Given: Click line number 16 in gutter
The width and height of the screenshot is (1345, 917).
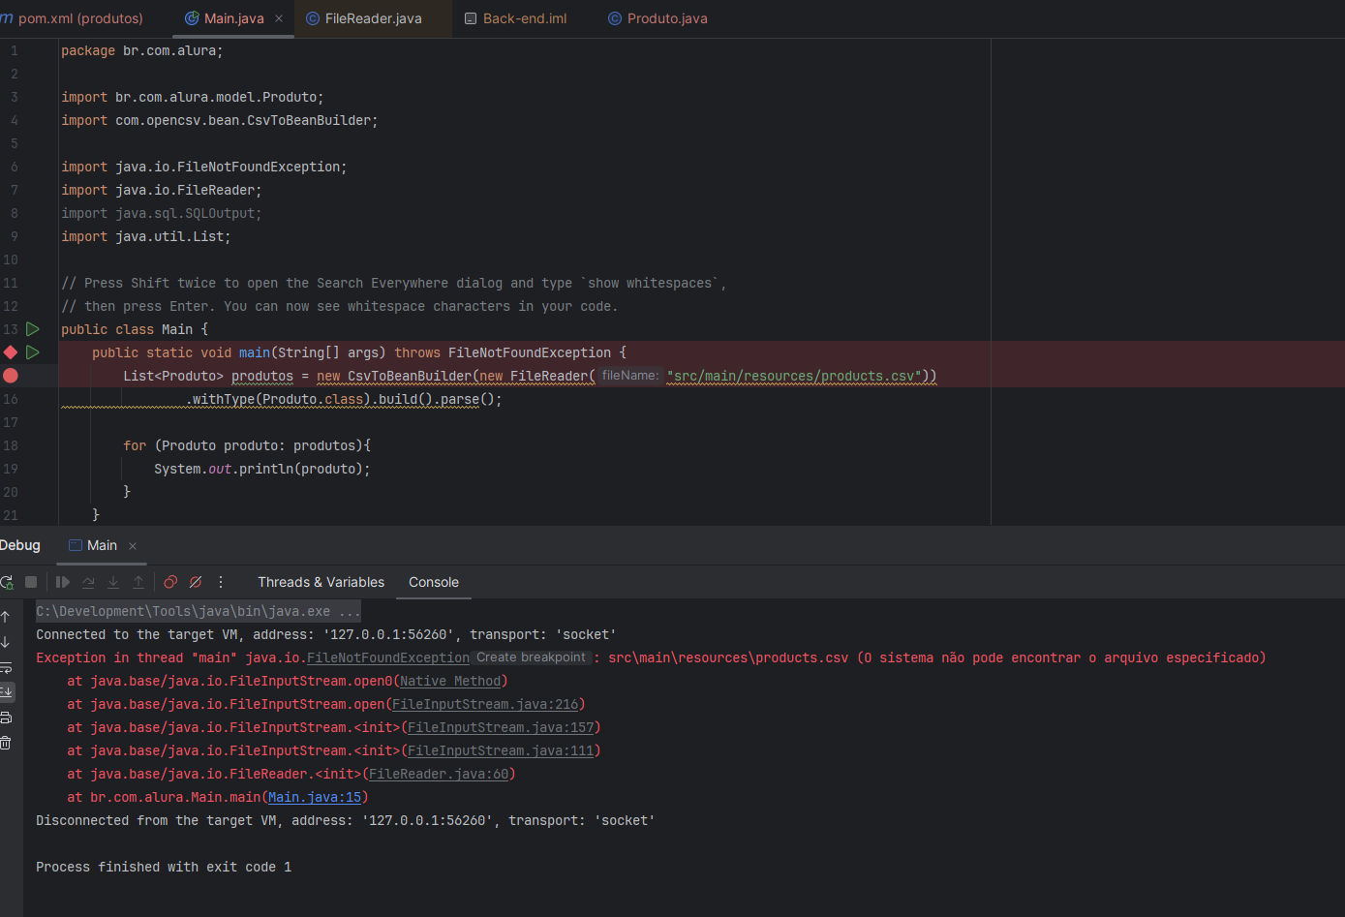Looking at the screenshot, I should click(x=11, y=399).
